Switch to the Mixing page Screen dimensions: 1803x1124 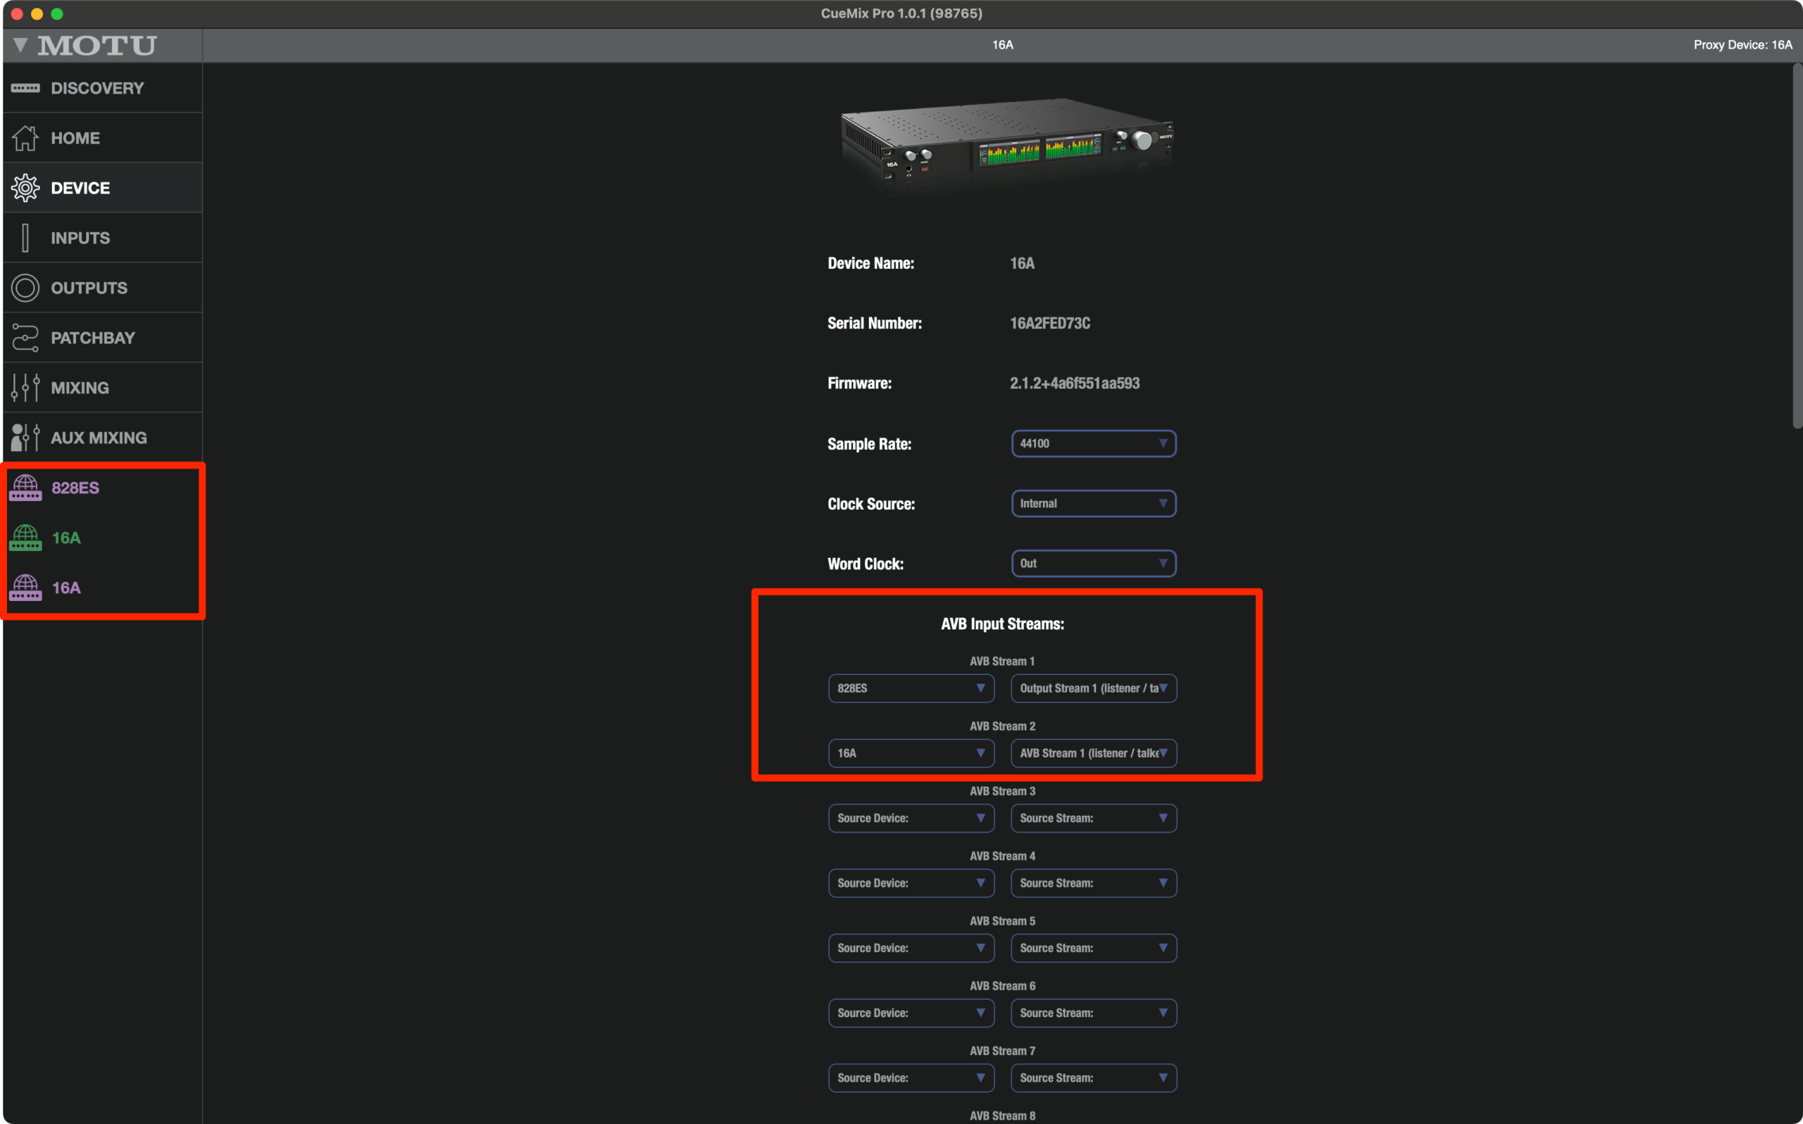point(103,387)
